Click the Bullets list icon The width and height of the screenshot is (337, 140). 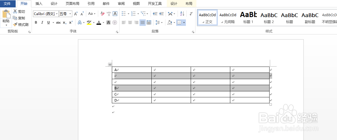coord(124,14)
